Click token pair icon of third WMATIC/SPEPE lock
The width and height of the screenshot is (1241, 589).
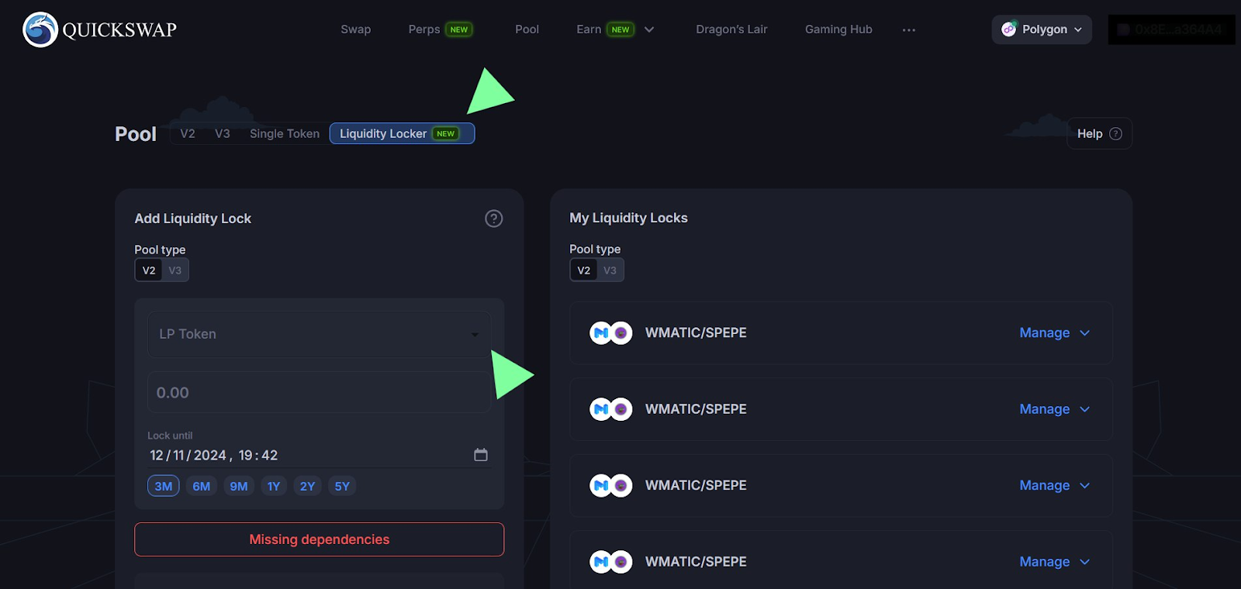tap(611, 486)
